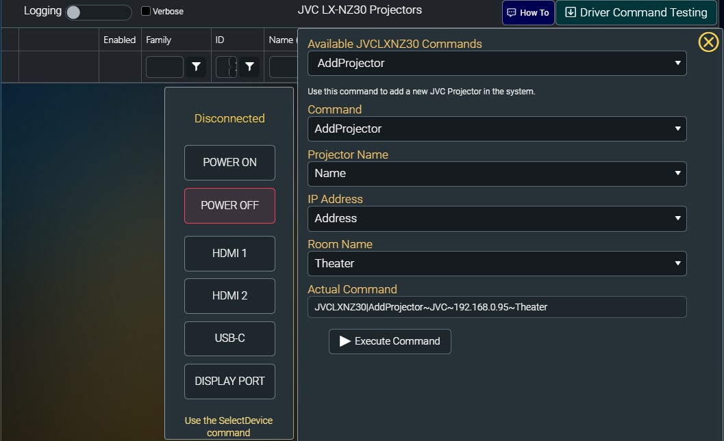Sort by the Name column header
Screen dimensions: 724x441
pos(281,40)
